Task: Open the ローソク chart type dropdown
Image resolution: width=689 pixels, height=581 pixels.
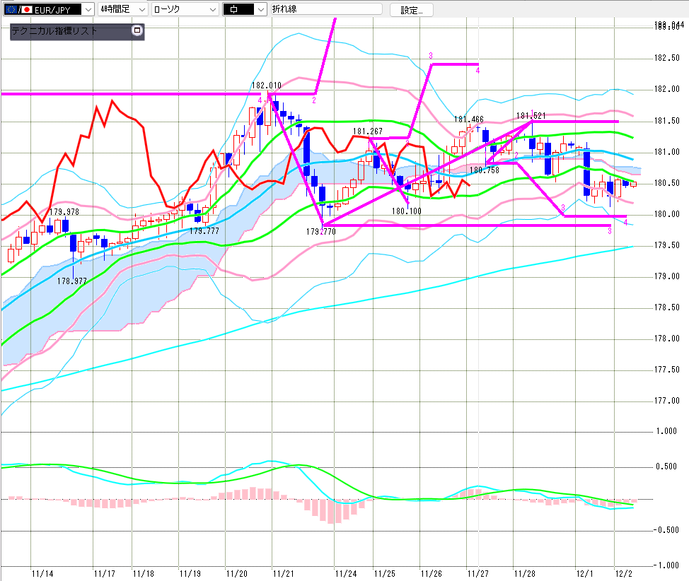Action: click(x=209, y=9)
